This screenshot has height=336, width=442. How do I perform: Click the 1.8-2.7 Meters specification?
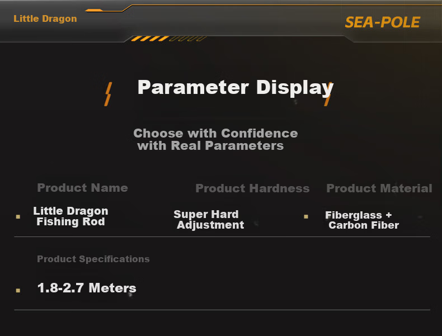point(87,288)
